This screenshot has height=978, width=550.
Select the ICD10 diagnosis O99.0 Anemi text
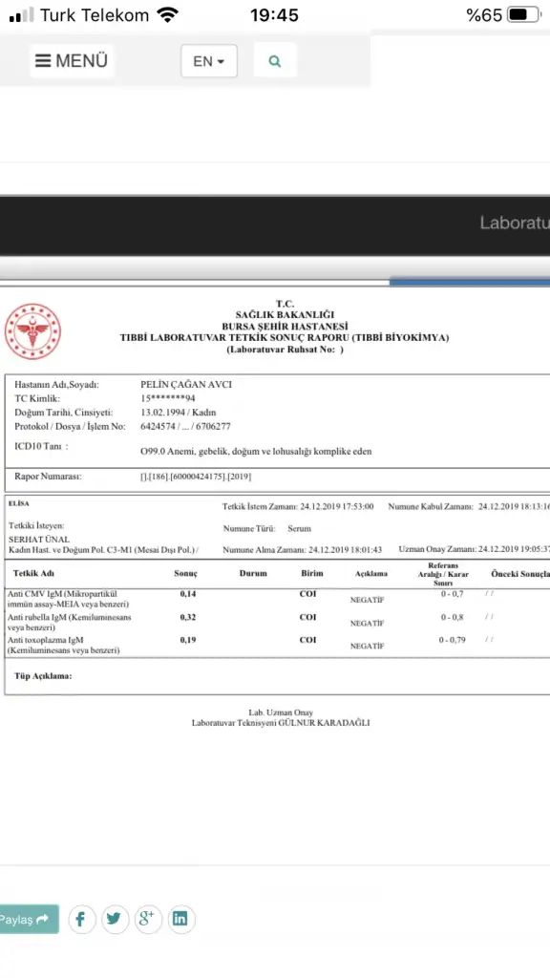[256, 451]
